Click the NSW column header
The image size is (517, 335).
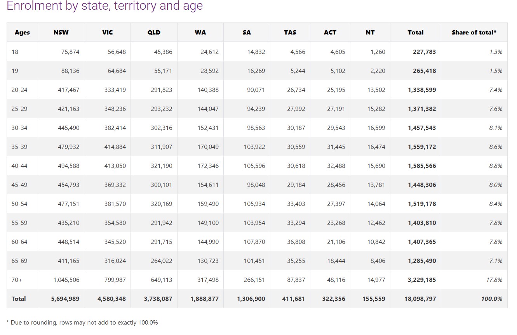tap(61, 33)
